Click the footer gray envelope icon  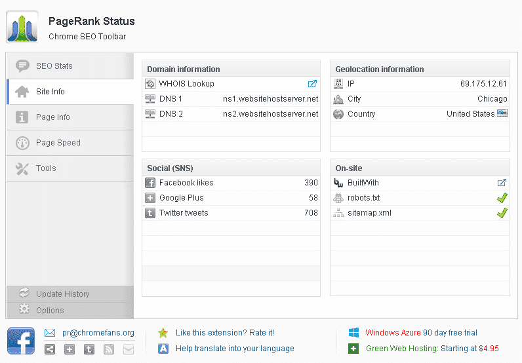129,349
